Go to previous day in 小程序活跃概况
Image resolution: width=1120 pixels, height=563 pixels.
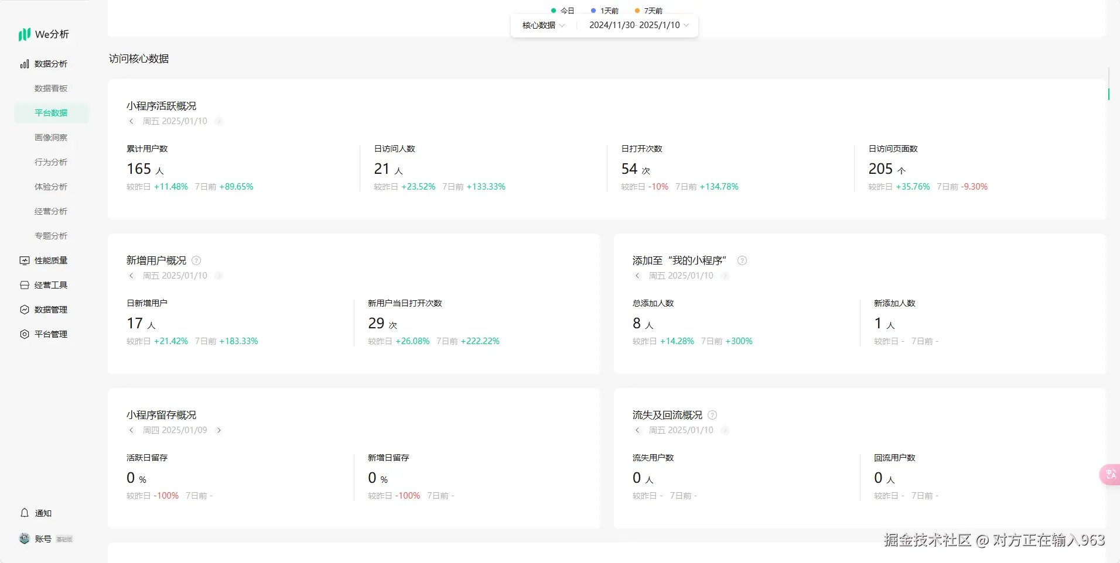pyautogui.click(x=131, y=121)
